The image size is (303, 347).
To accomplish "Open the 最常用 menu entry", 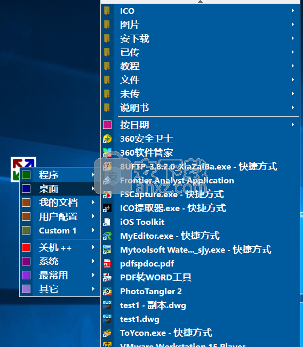I will coord(60,275).
